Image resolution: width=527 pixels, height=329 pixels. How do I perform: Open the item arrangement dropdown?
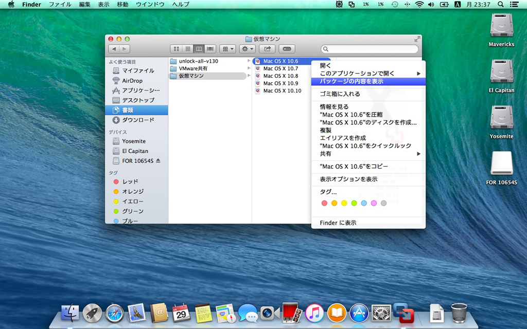227,49
